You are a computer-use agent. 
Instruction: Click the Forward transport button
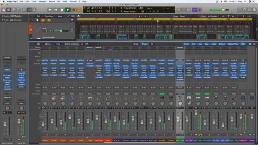coord(56,10)
